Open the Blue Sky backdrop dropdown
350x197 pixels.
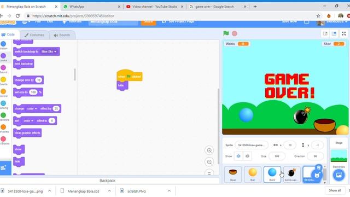coord(49,51)
